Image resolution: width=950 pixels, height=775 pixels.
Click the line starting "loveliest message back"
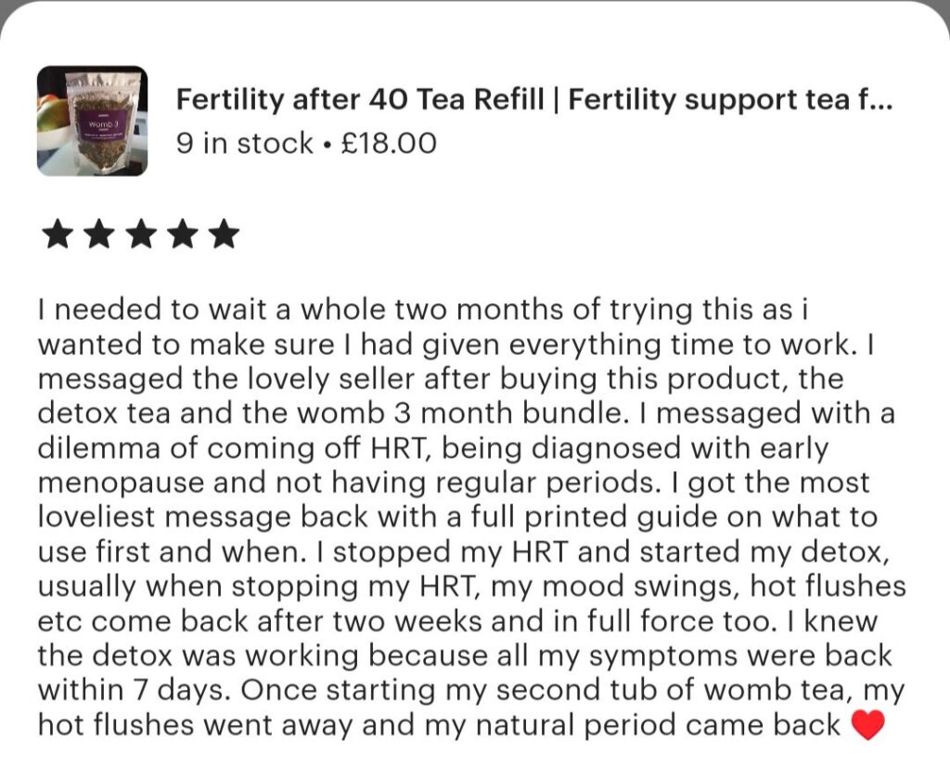457,516
